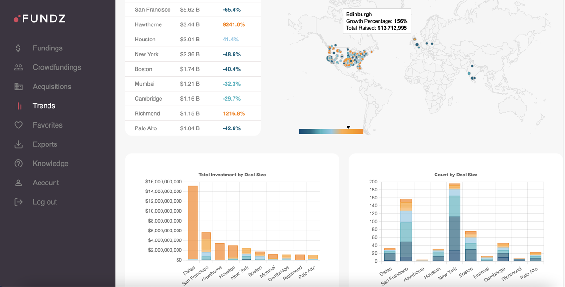
Task: Open the Knowledge section
Action: (x=51, y=164)
